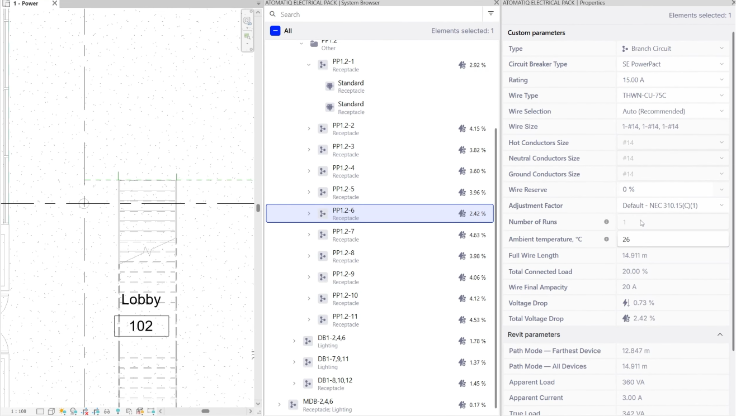Click the Show Crop Region icon
Viewport: 736px width, 416px height.
click(96, 412)
